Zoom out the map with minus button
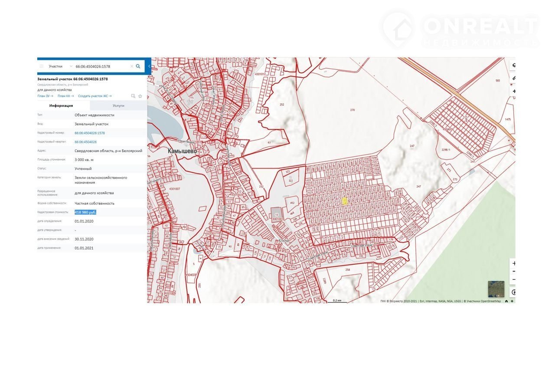 coord(514,279)
